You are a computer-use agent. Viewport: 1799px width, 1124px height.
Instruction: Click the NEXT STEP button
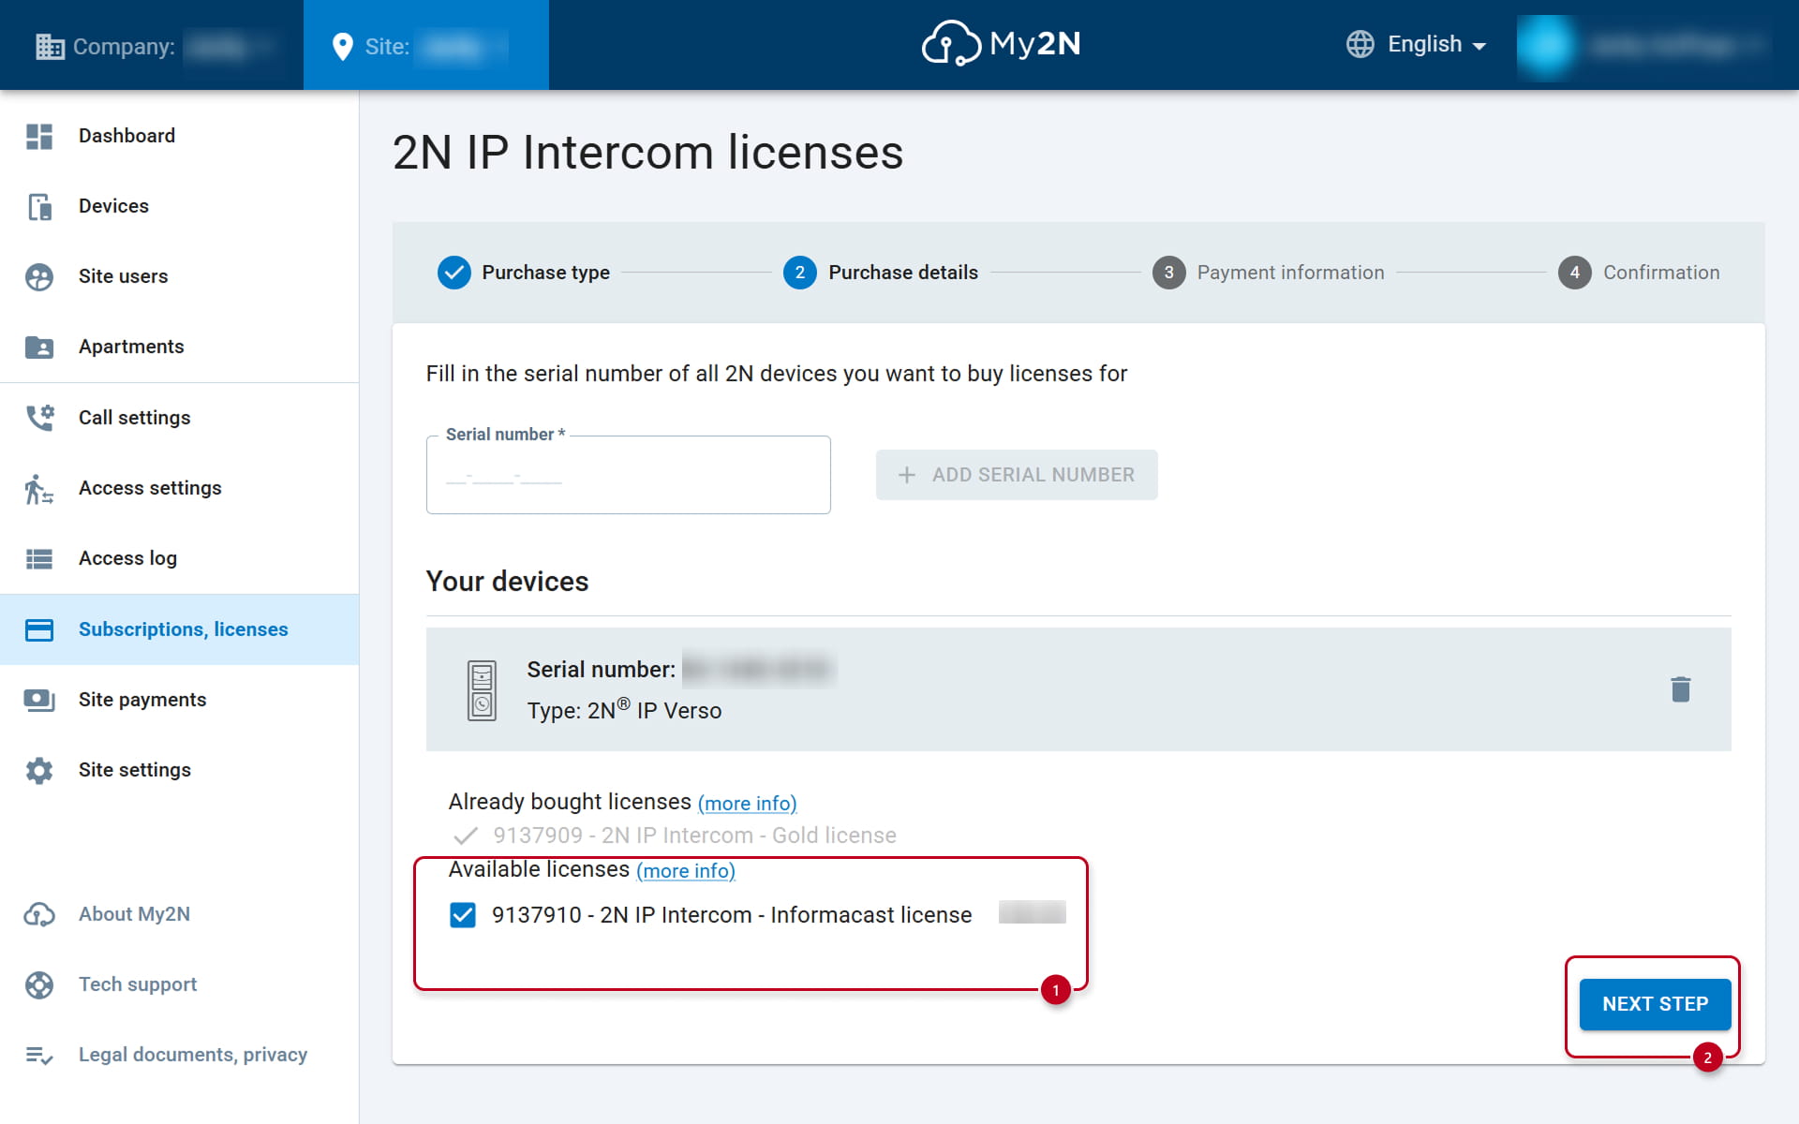click(x=1655, y=1004)
